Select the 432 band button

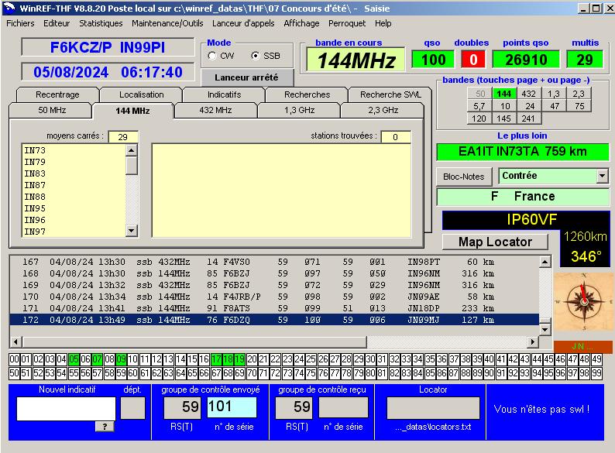[528, 94]
